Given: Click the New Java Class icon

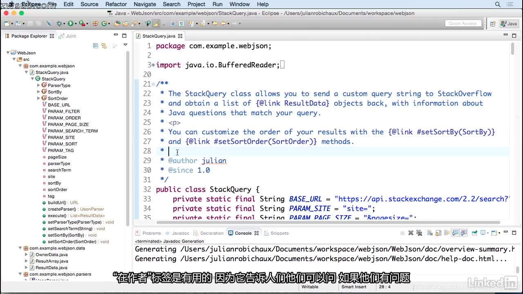Looking at the screenshot, I should [x=104, y=23].
